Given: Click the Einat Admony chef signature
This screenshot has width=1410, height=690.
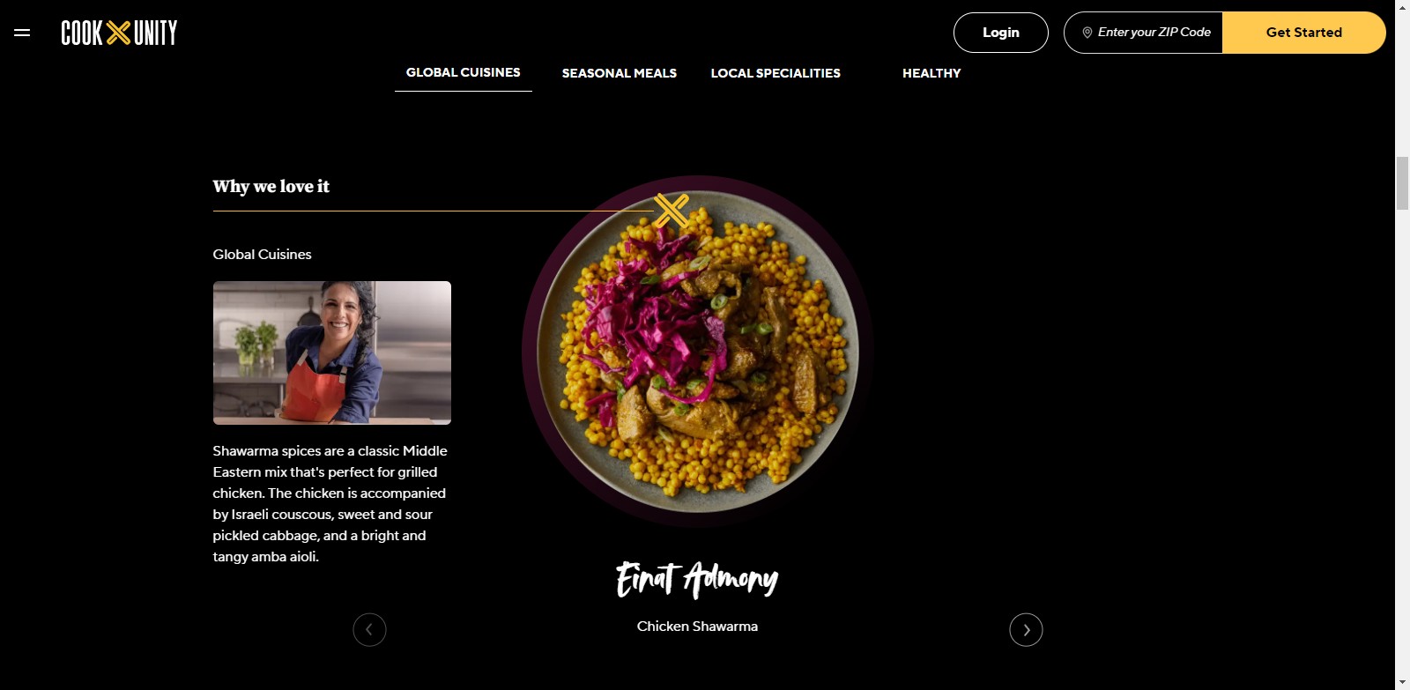Looking at the screenshot, I should click(697, 579).
